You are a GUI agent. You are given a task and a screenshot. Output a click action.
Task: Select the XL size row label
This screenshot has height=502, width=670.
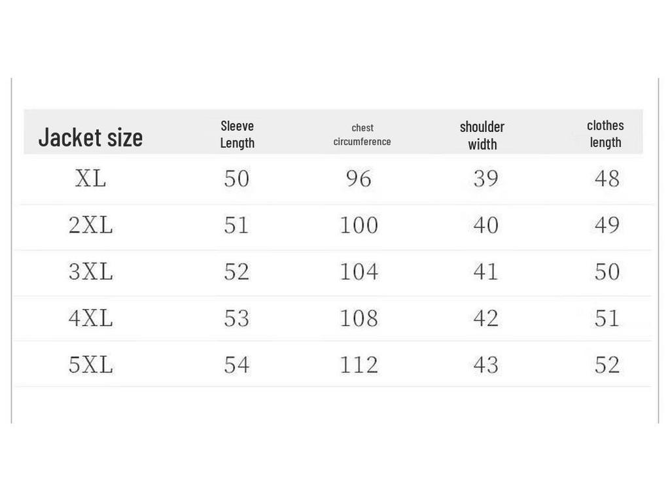coord(90,178)
